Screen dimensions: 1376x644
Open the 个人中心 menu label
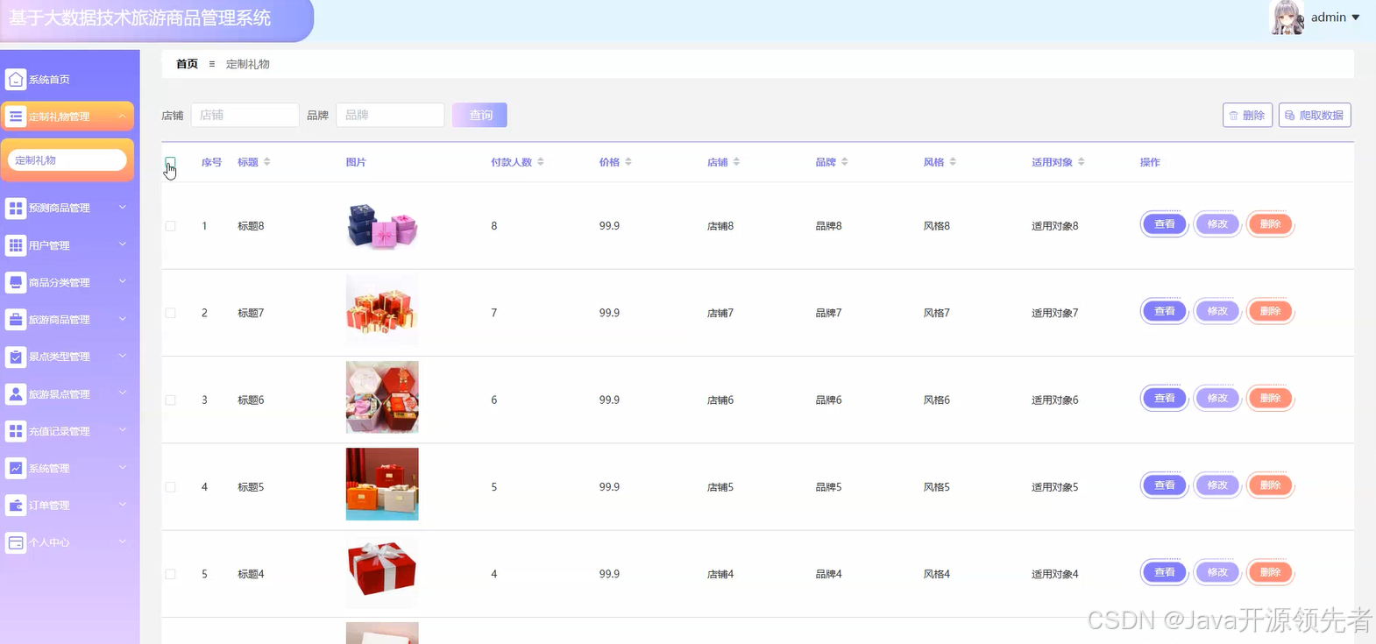coord(49,542)
